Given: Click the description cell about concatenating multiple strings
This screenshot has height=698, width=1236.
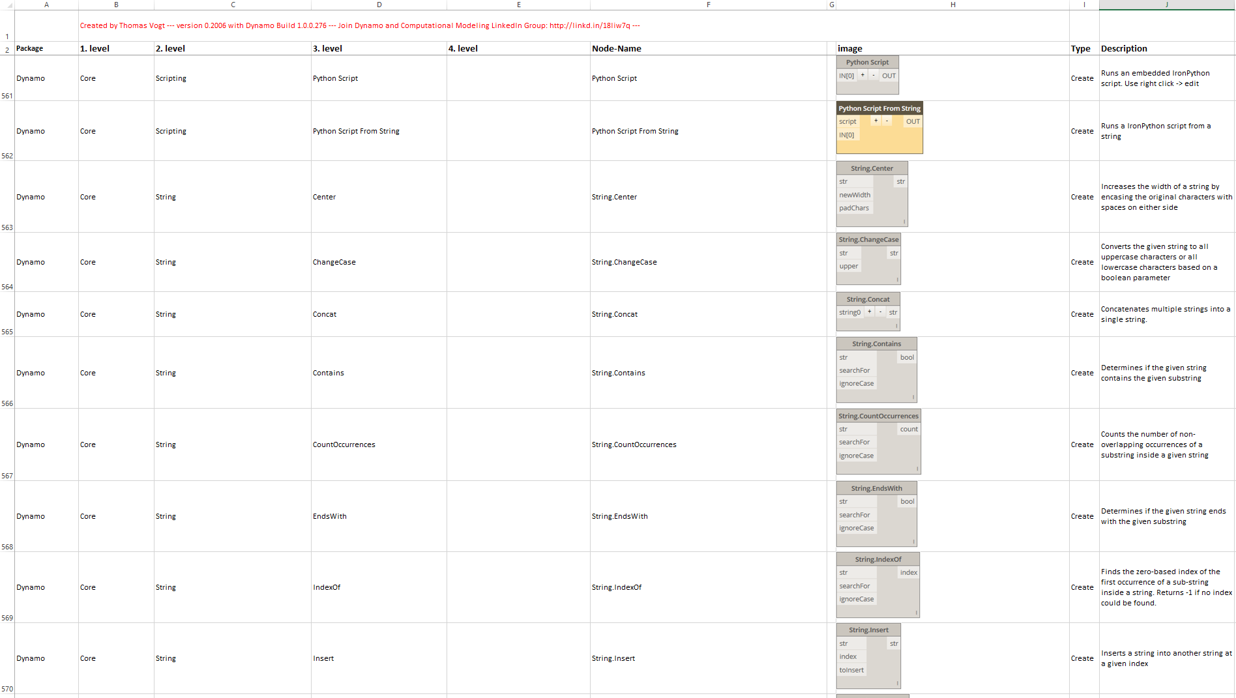Looking at the screenshot, I should tap(1164, 314).
